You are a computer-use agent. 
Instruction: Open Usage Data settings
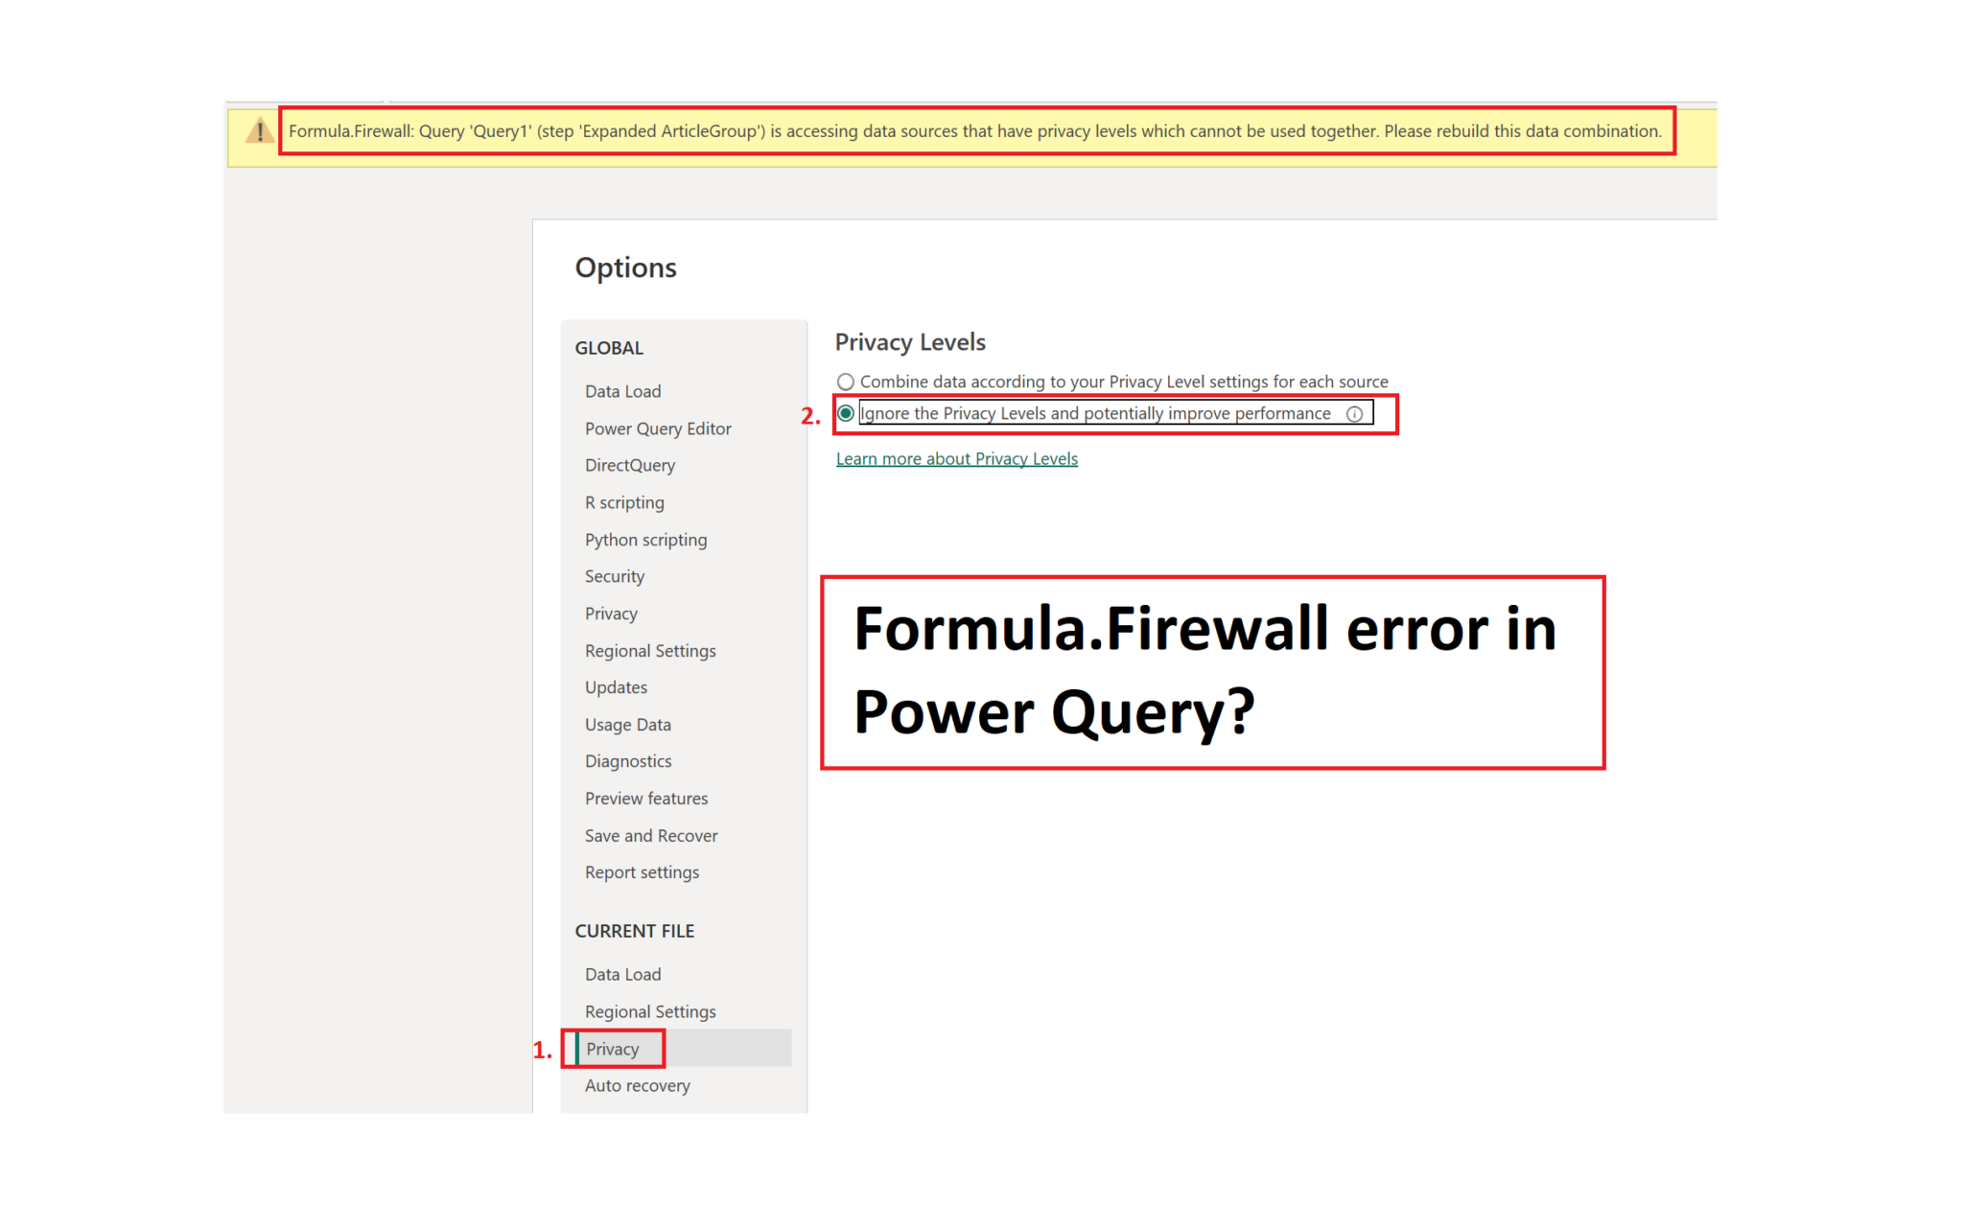(628, 725)
